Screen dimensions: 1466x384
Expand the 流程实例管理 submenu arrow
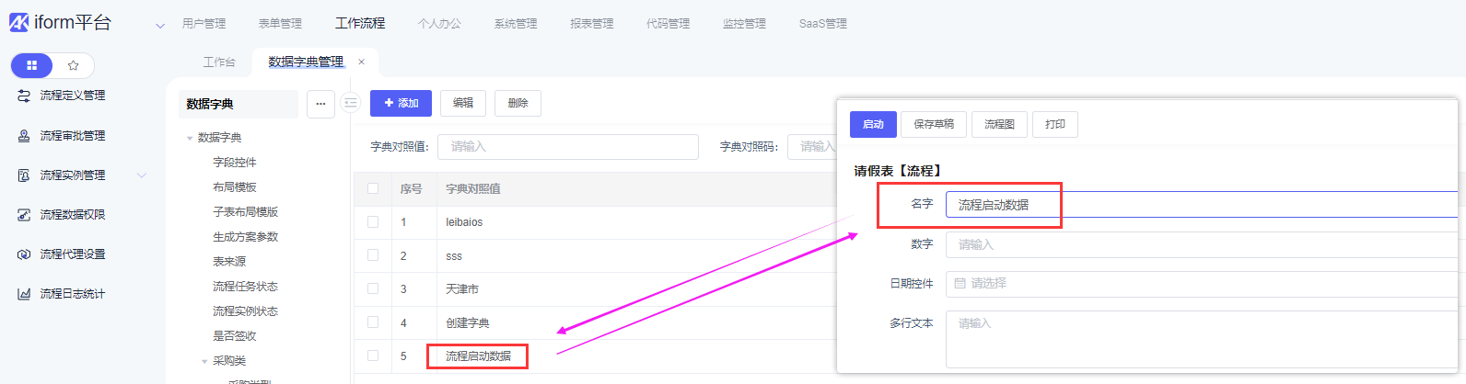(x=142, y=175)
